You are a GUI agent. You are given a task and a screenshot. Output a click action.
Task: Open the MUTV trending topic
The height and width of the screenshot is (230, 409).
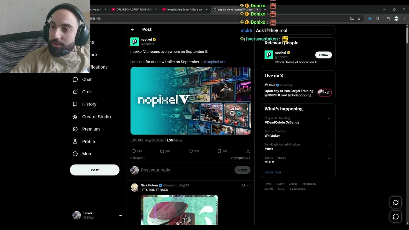coord(269,162)
